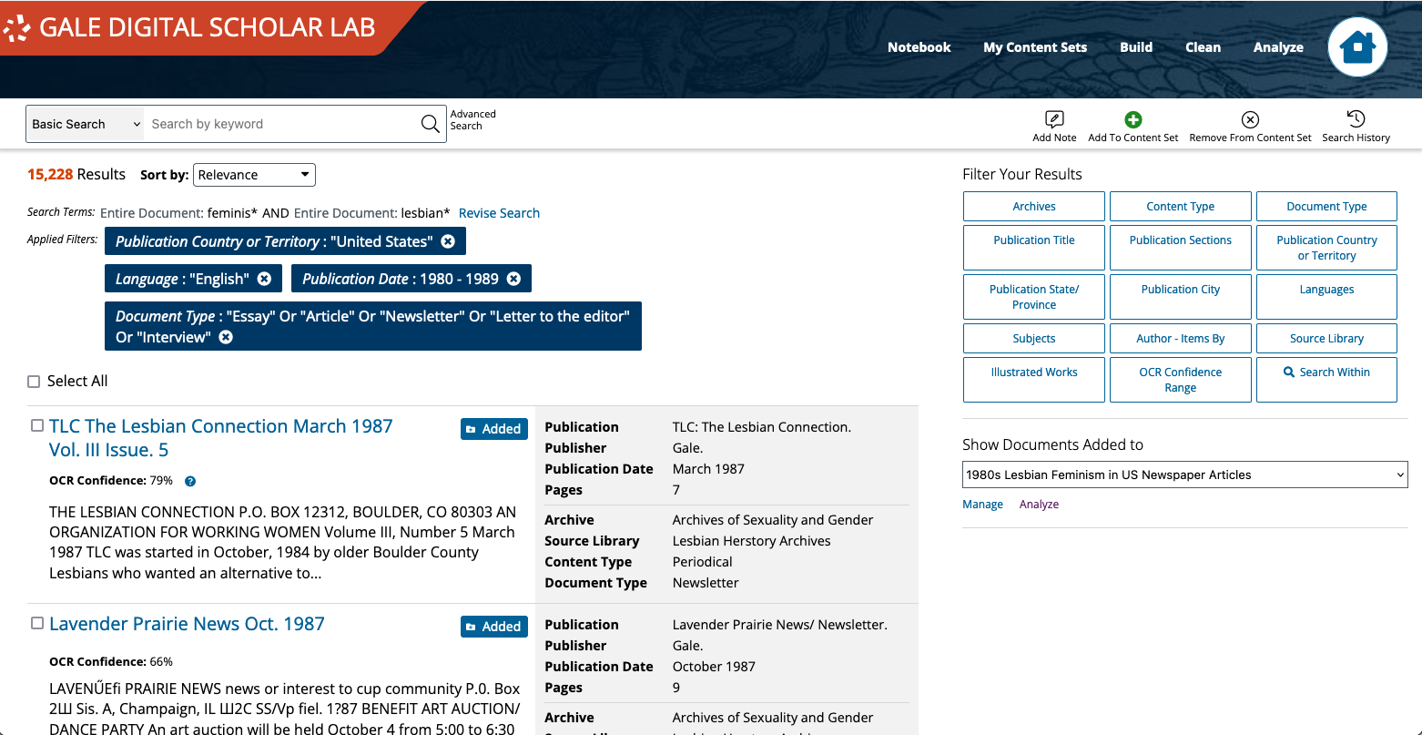
Task: Open the Sort by Relevance dropdown
Action: coord(254,175)
